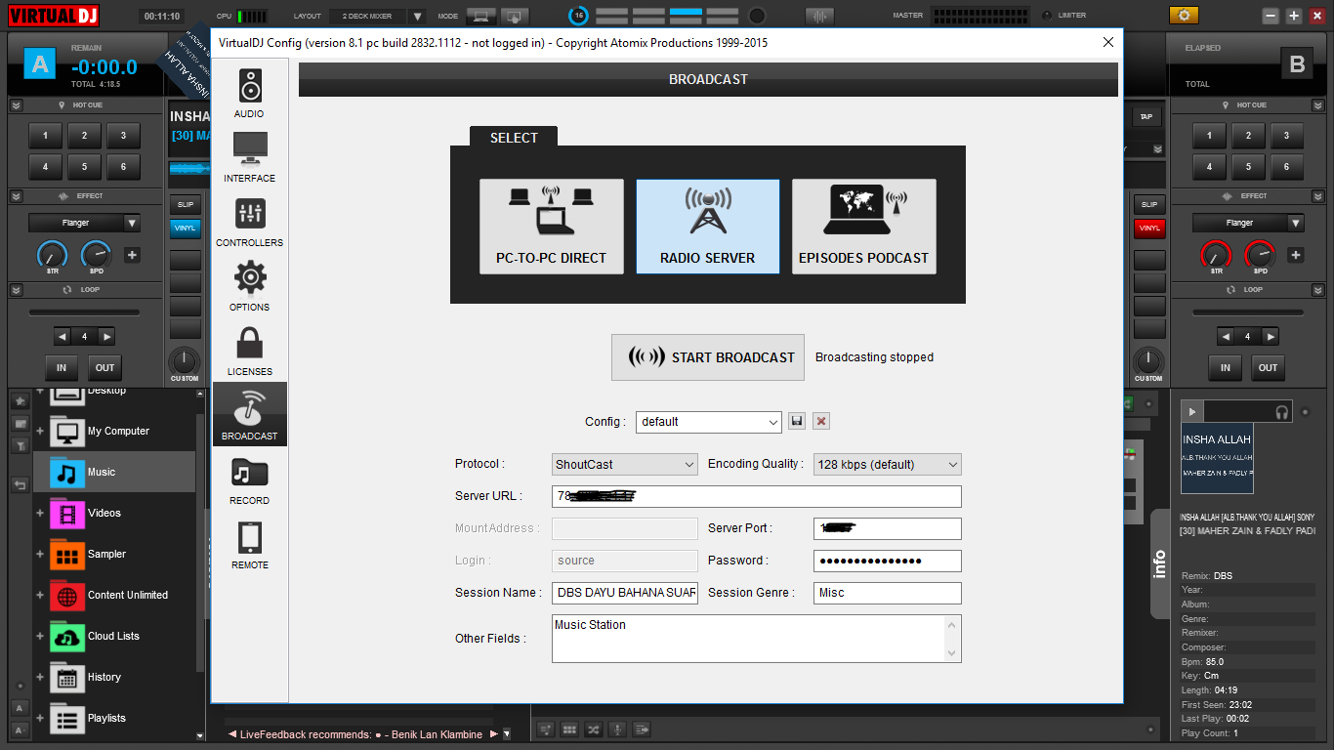Click inside the Session Genre input field

[x=886, y=593]
